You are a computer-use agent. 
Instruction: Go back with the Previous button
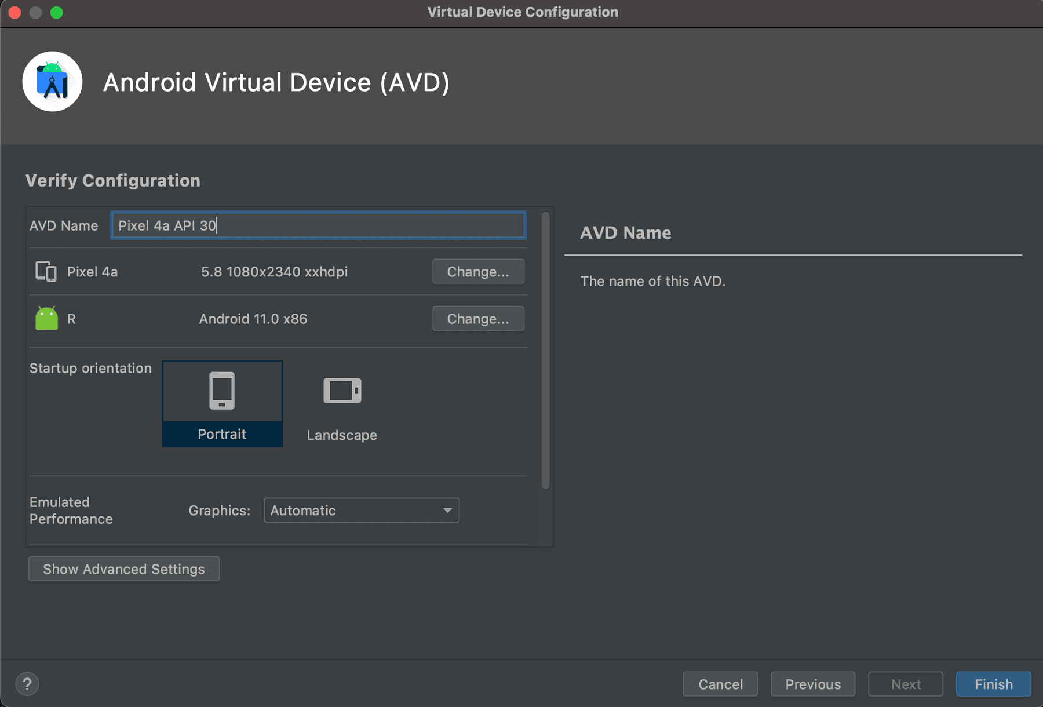click(x=812, y=684)
